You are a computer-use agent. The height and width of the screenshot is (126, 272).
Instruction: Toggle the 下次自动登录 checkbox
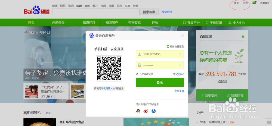[x=137, y=74]
